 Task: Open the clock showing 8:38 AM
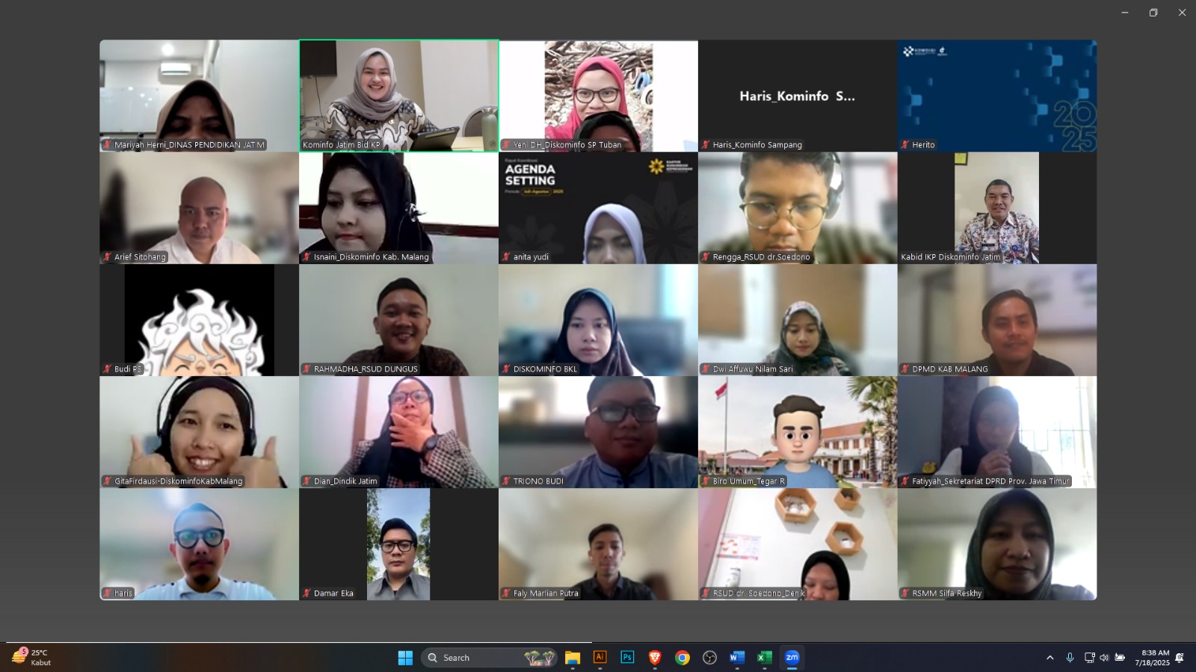(1152, 658)
